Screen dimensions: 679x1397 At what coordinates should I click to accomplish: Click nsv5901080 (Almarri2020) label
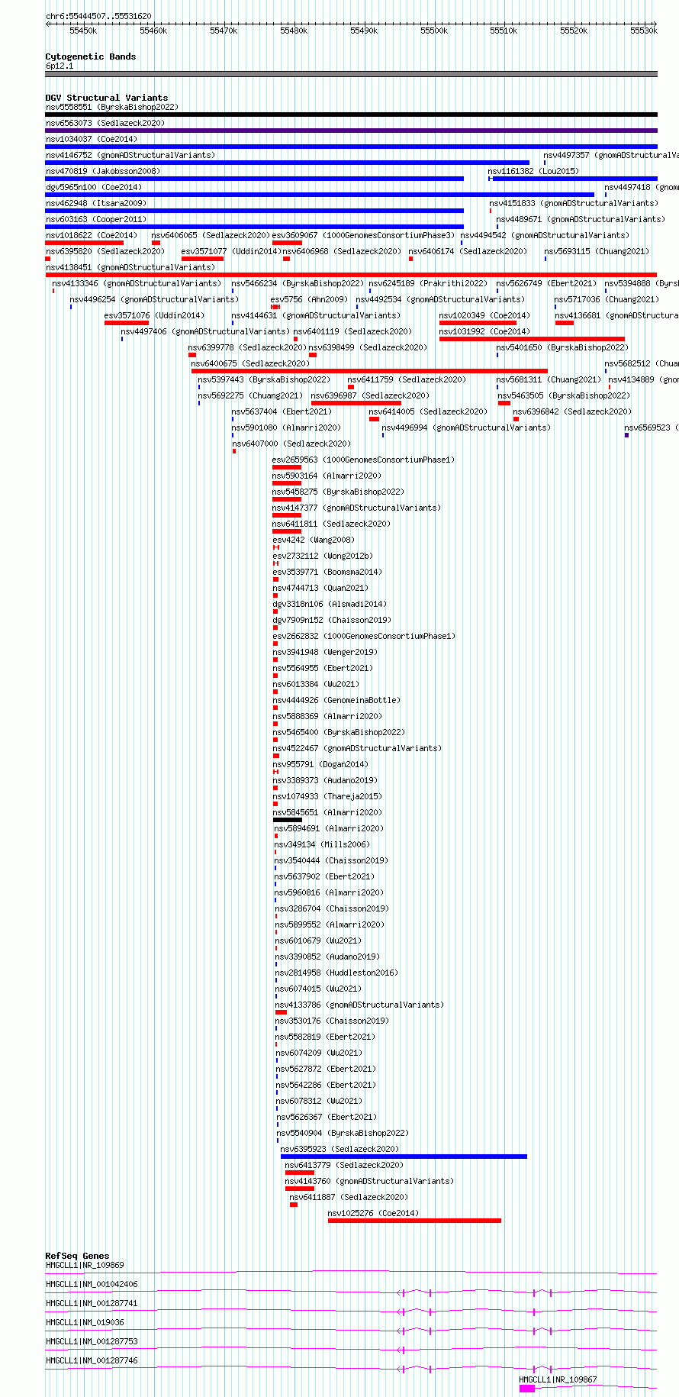click(287, 427)
